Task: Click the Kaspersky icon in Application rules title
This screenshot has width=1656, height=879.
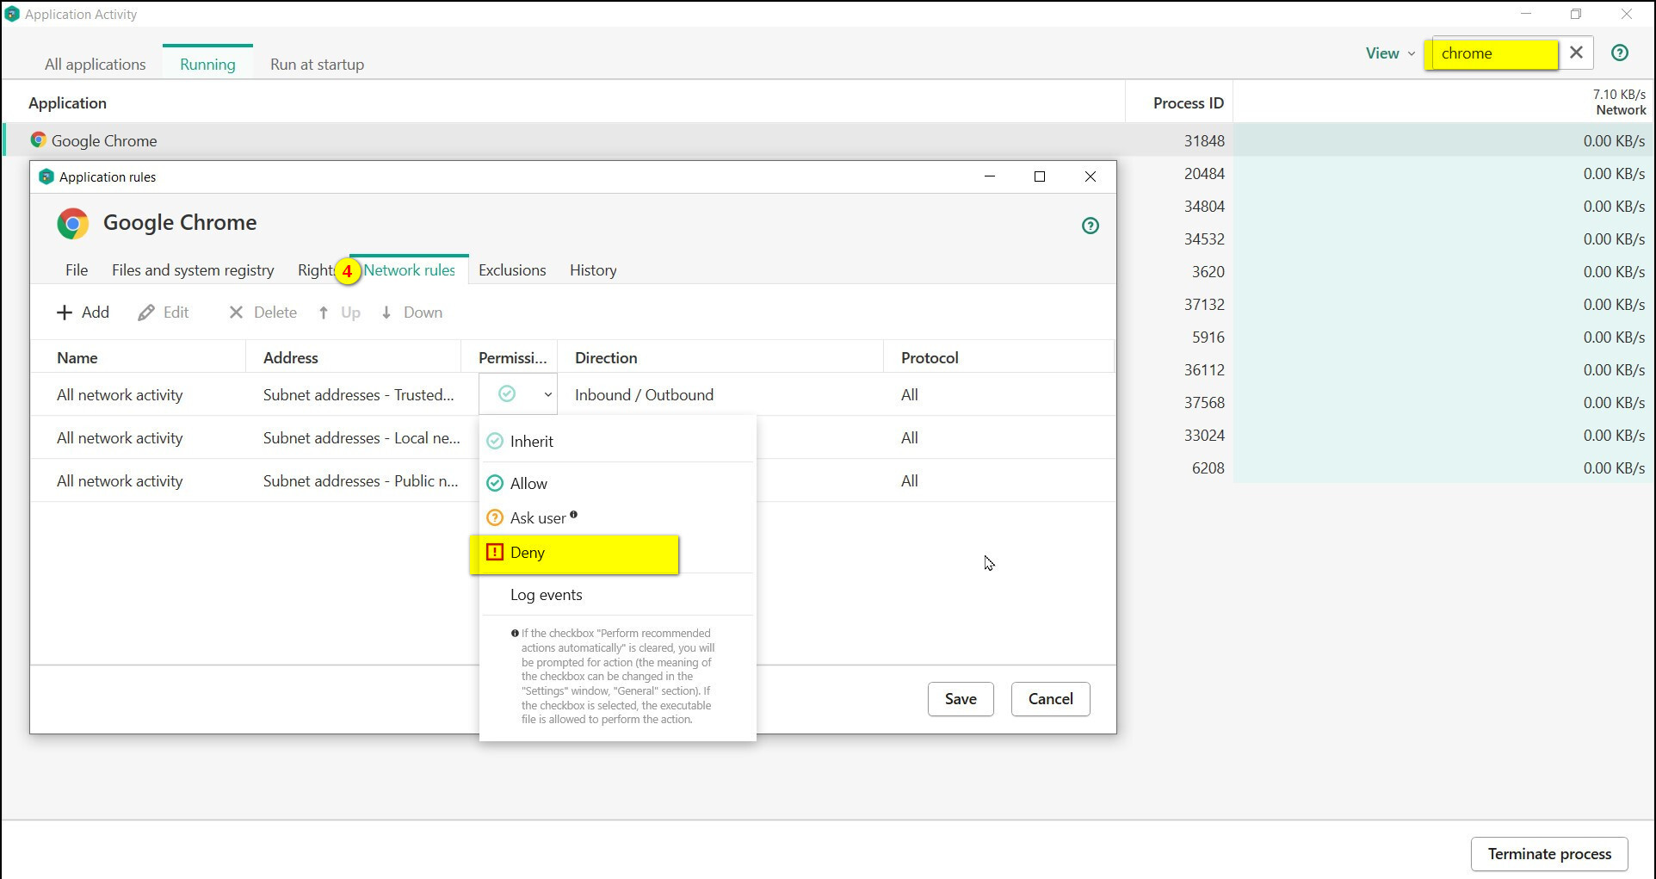Action: click(46, 176)
